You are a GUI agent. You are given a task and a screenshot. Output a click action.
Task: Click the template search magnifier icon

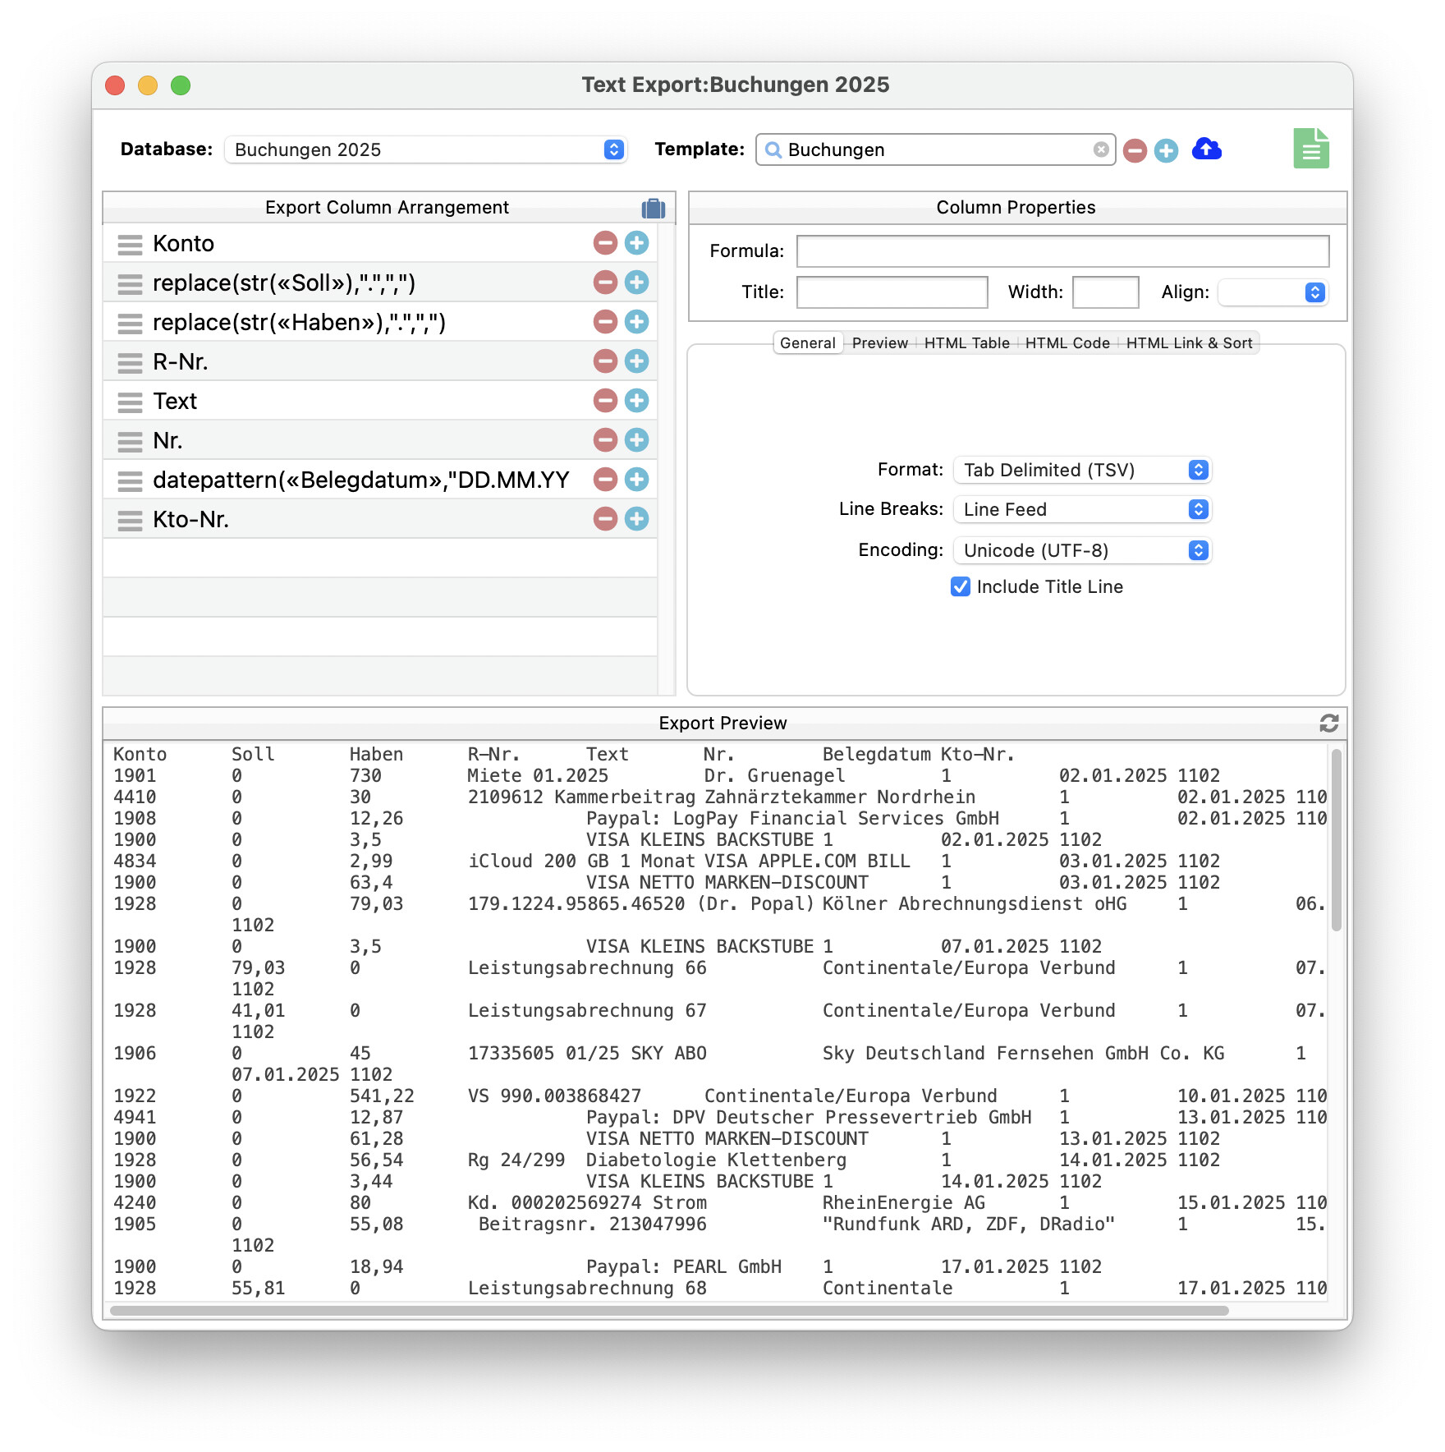point(773,149)
